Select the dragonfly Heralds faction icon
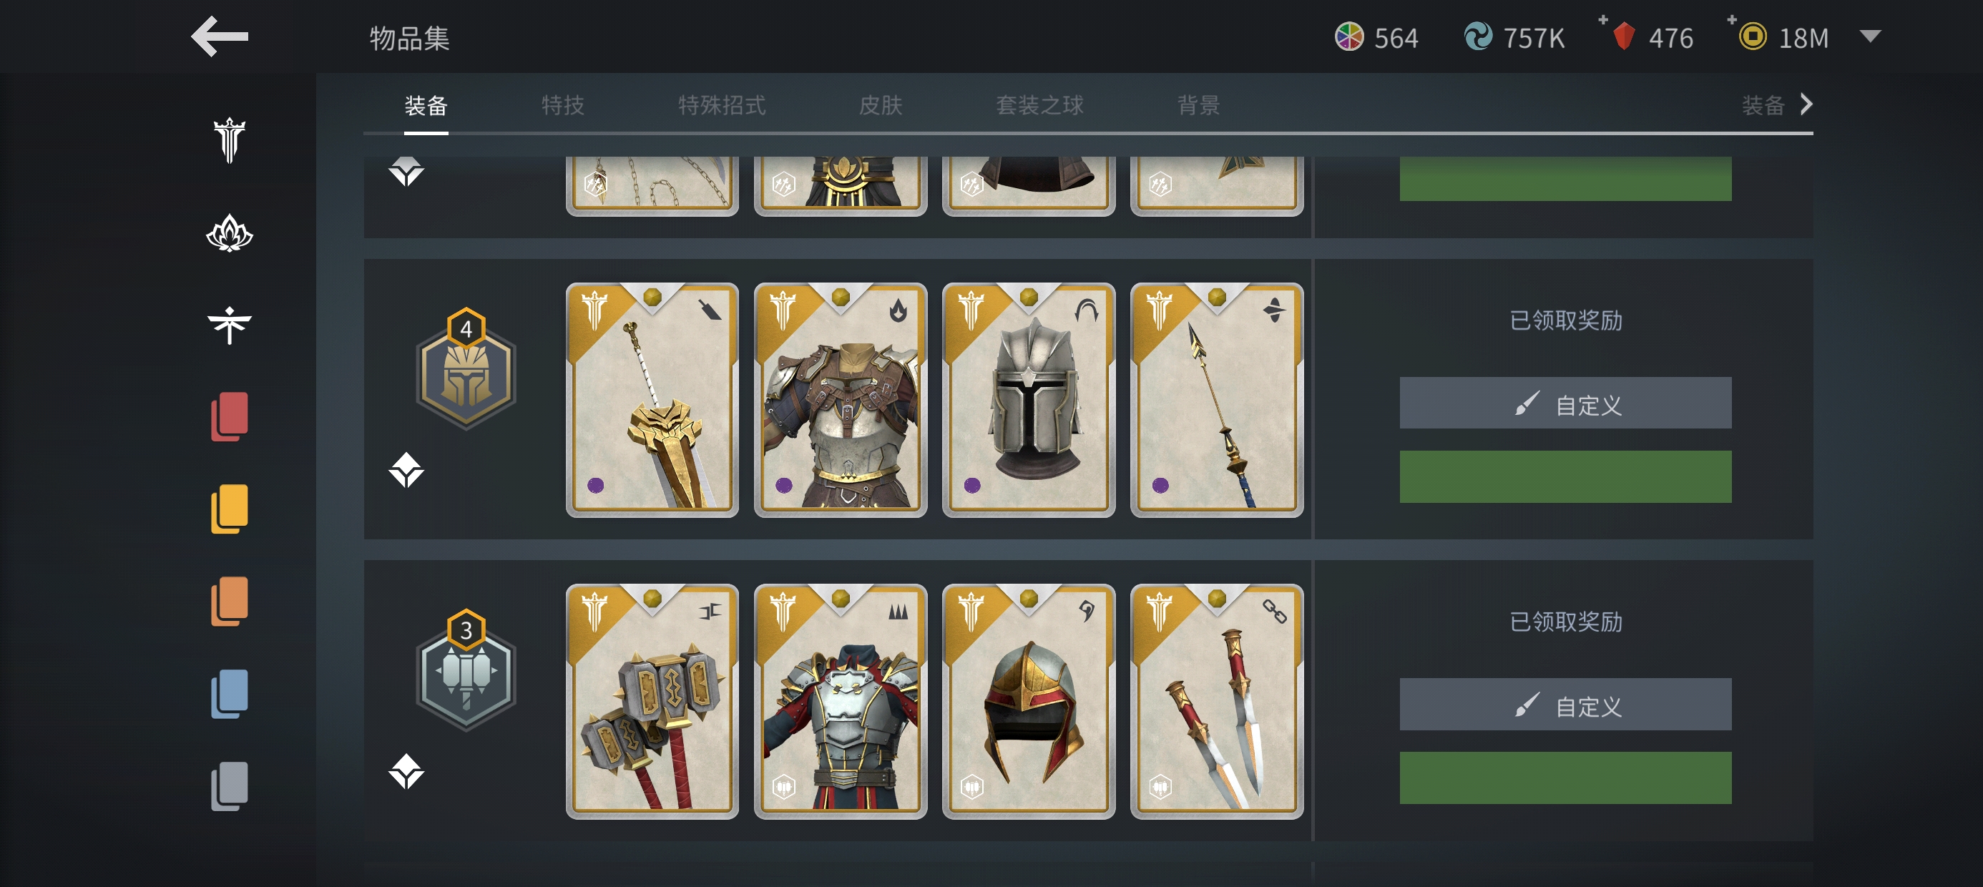 (230, 325)
